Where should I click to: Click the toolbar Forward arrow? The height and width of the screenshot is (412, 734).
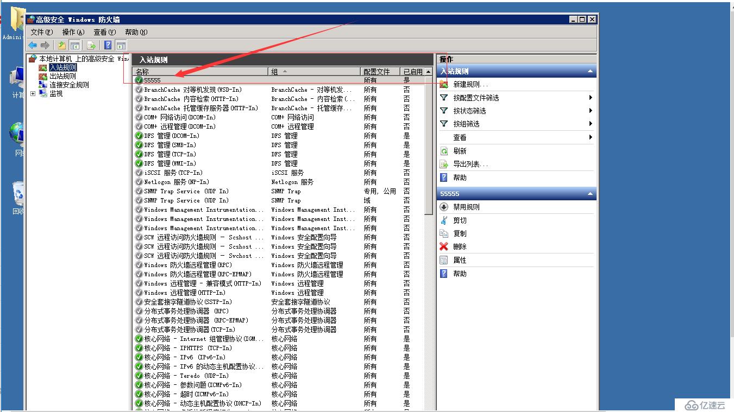pyautogui.click(x=45, y=46)
